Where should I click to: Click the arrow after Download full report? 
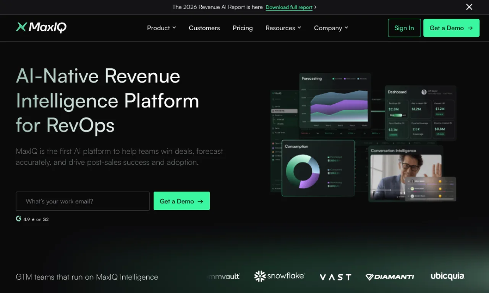click(x=316, y=7)
